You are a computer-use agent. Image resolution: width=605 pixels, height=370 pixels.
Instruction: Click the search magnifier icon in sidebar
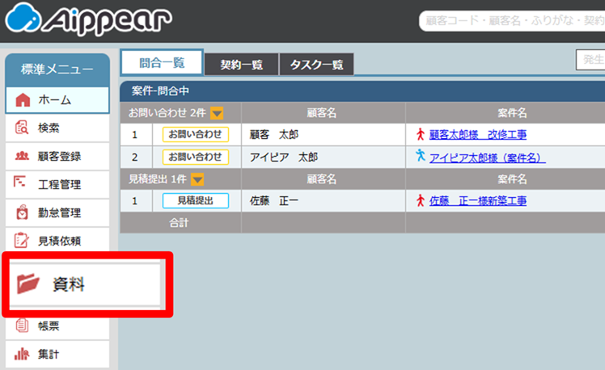[x=23, y=128]
